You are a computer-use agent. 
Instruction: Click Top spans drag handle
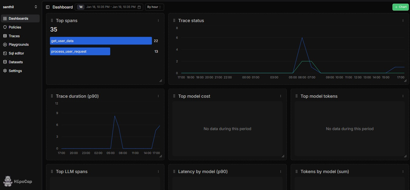click(x=52, y=21)
